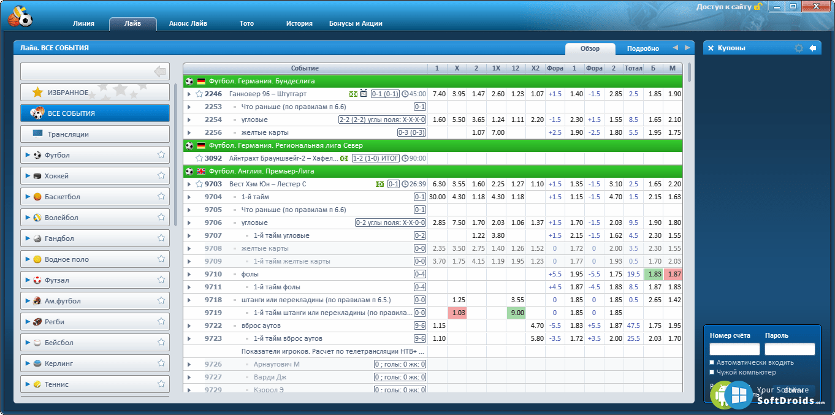Expand the Футбол sports category
Image resolution: width=835 pixels, height=415 pixels.
[28, 155]
